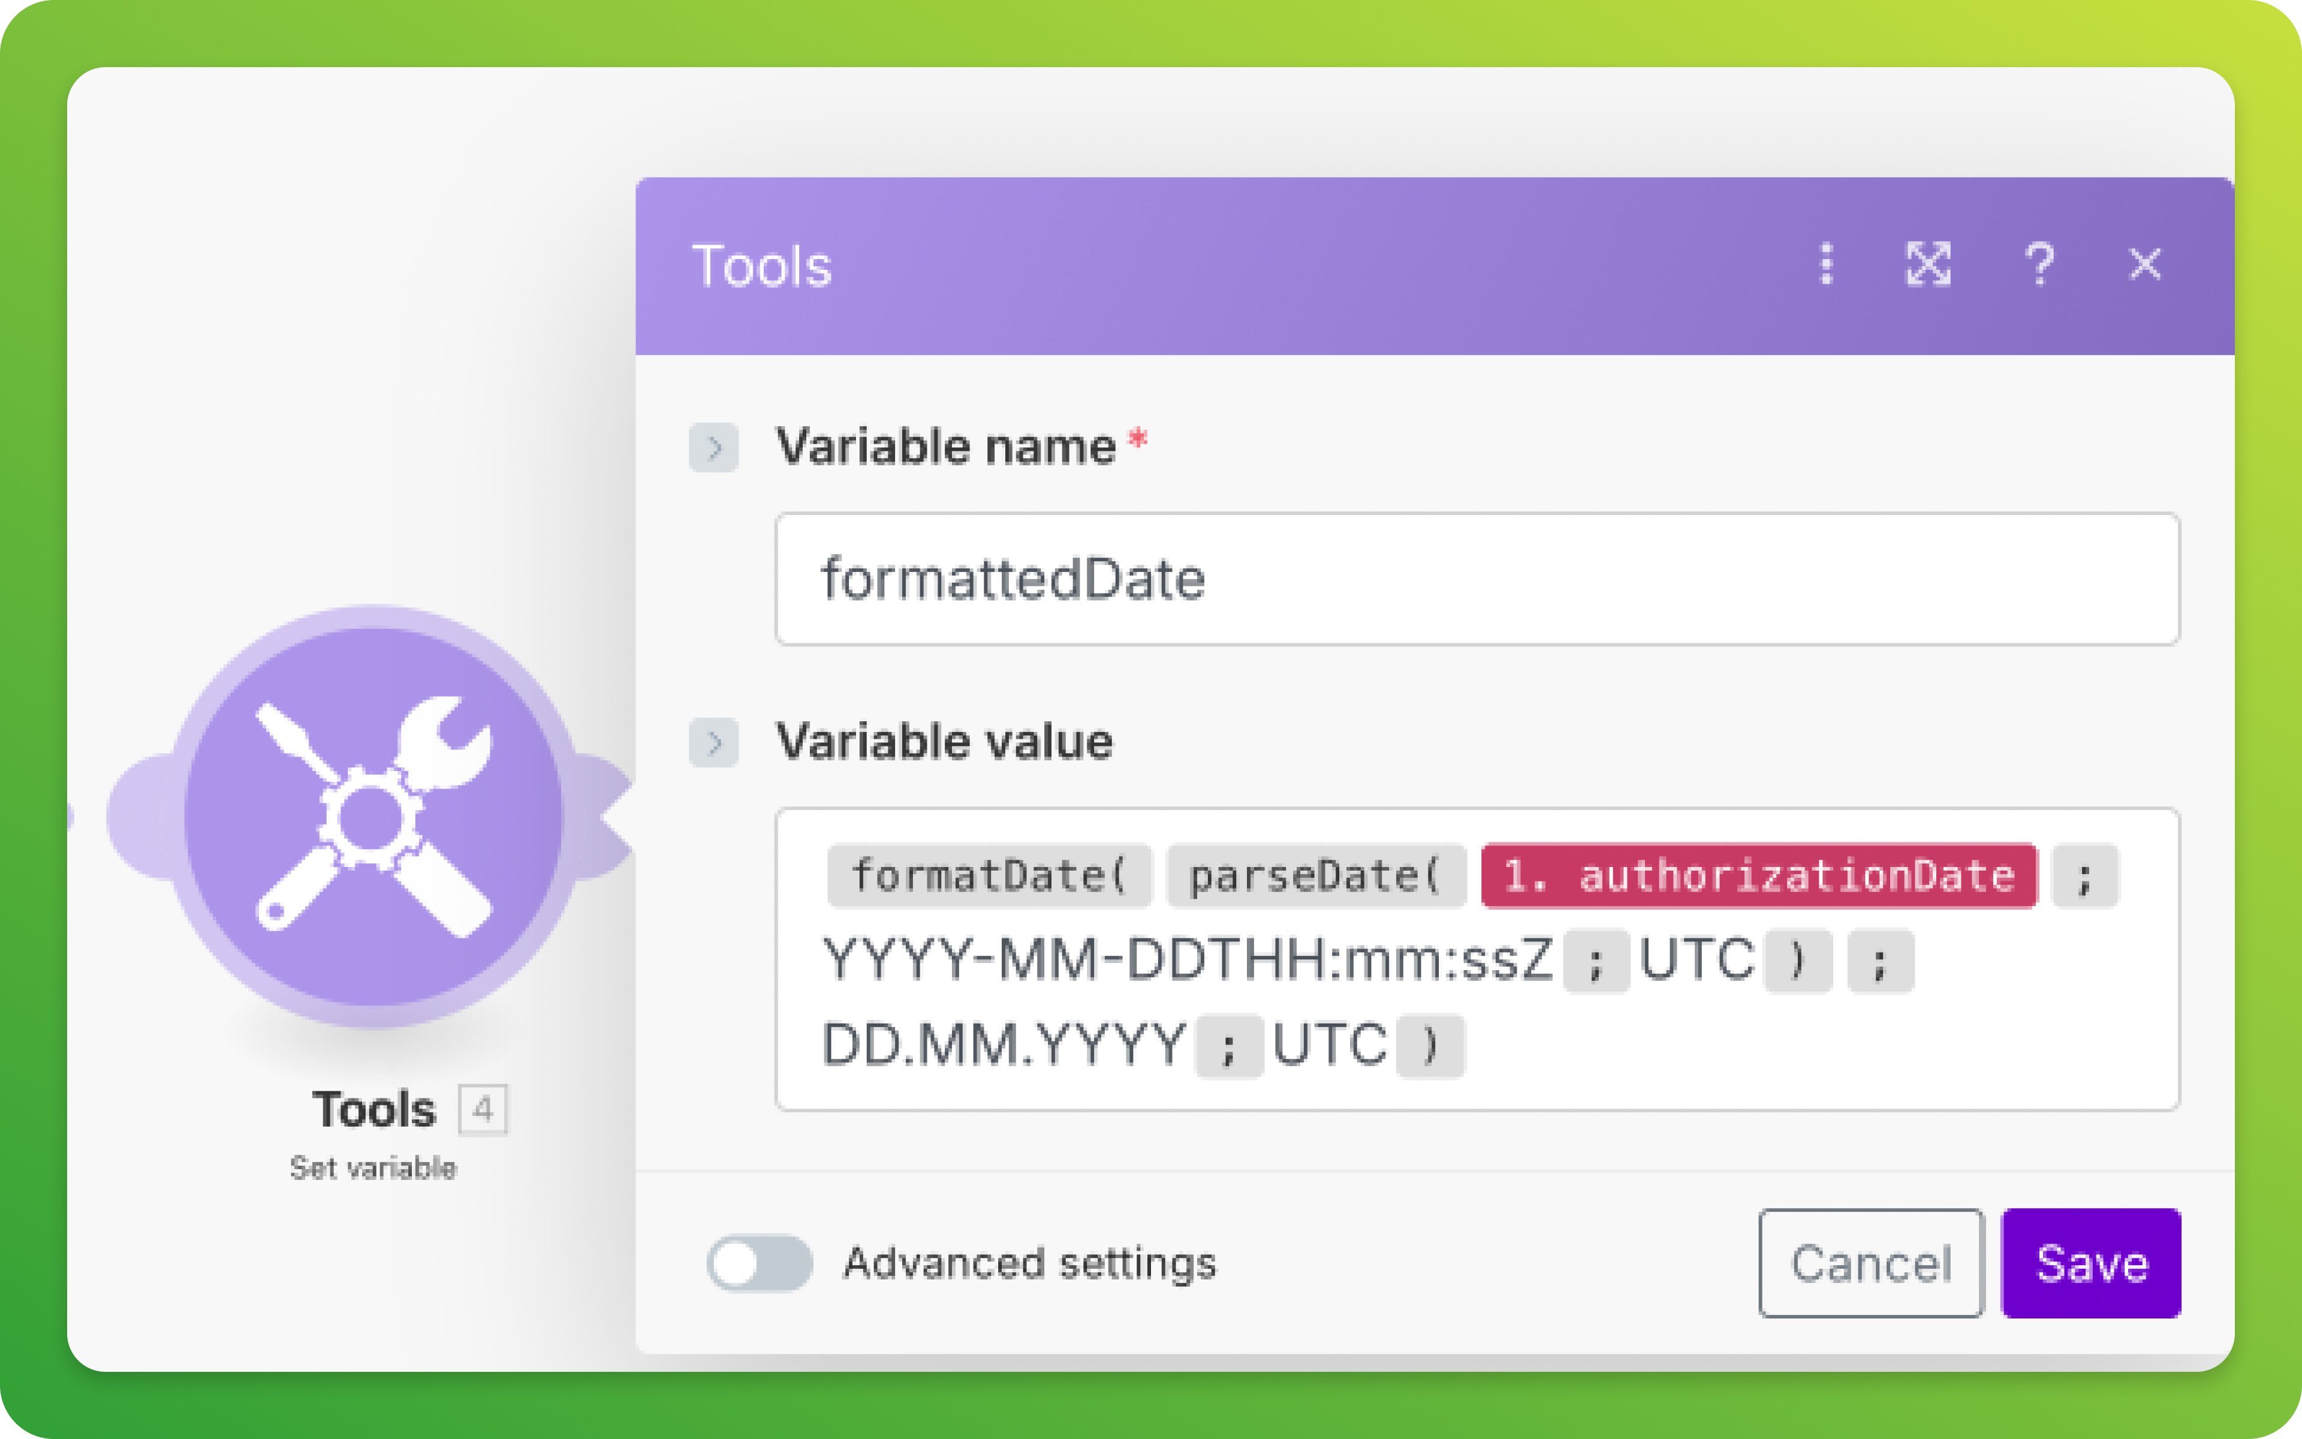Expand the Variable name field chevron
The height and width of the screenshot is (1439, 2302).
pyautogui.click(x=713, y=447)
